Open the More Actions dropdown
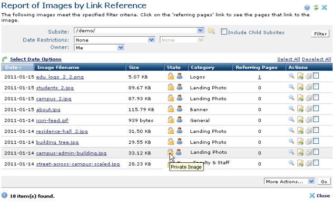Viewport: 333px width, 210px height. tap(311, 181)
